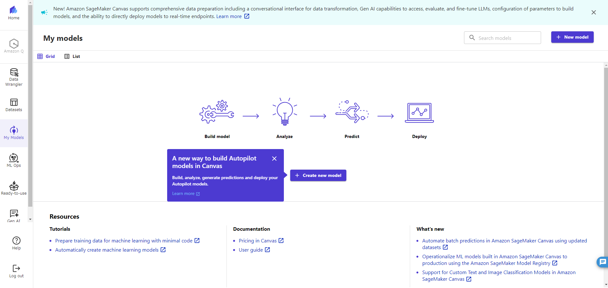Click the announcement megaphone icon
Image resolution: width=608 pixels, height=288 pixels.
pos(44,12)
